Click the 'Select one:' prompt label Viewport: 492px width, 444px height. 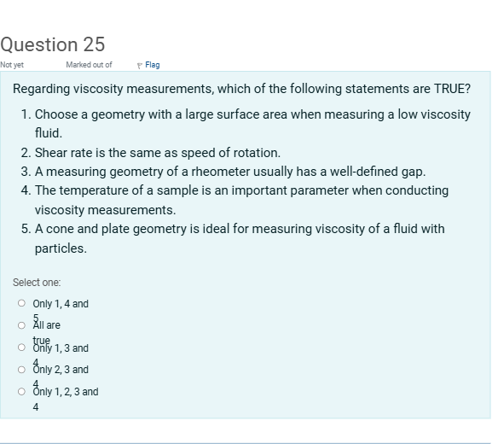[37, 282]
